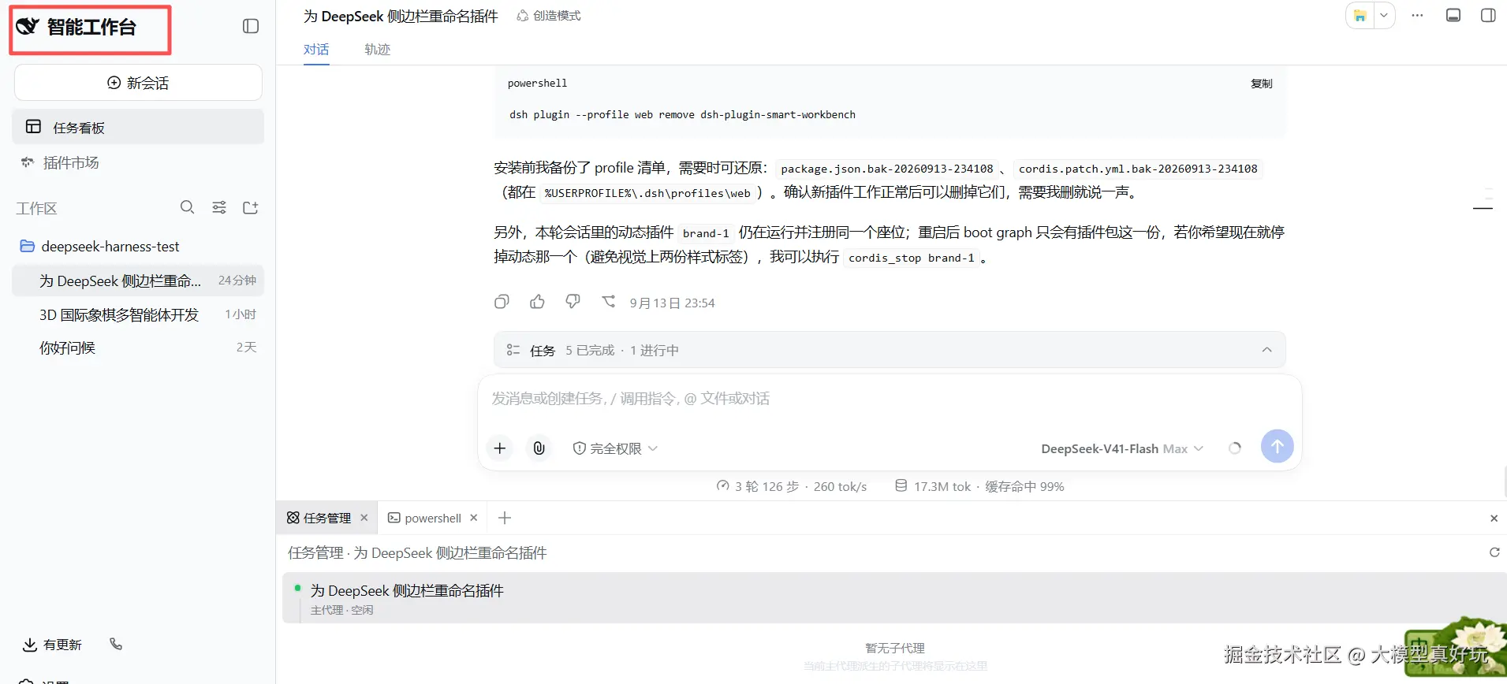
Task: Toggle the bottom panel layout icon
Action: pos(1453,16)
